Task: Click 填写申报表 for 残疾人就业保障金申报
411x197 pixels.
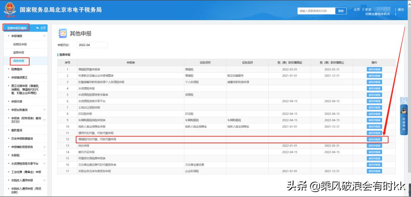Action: (374, 126)
